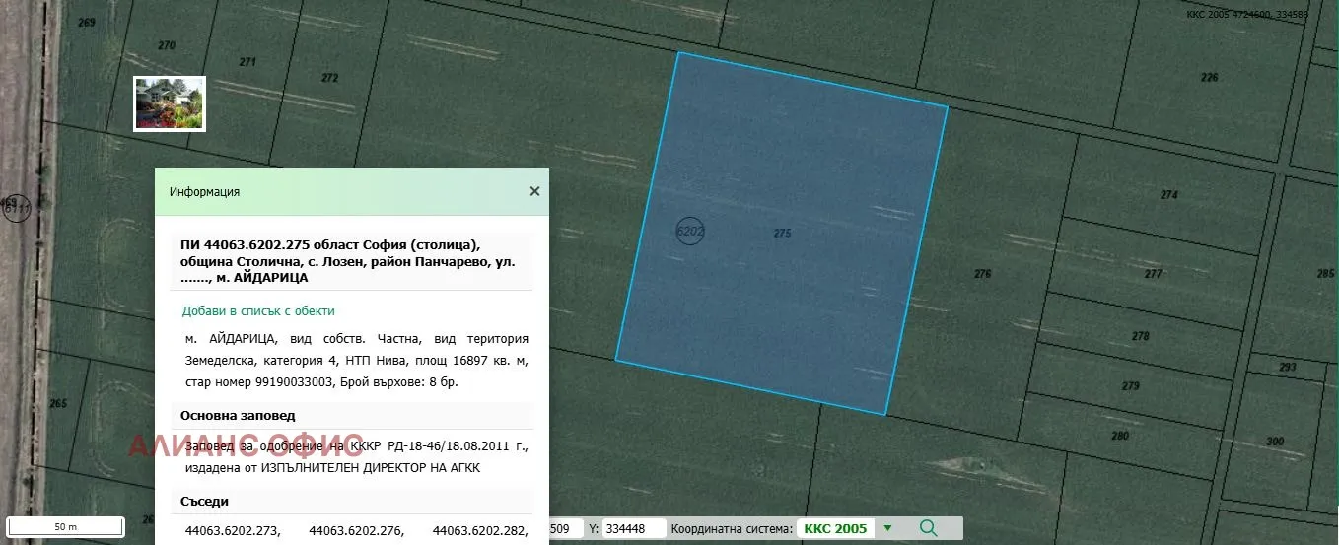Select parcel 280 on the map
This screenshot has width=1339, height=545.
1119,436
